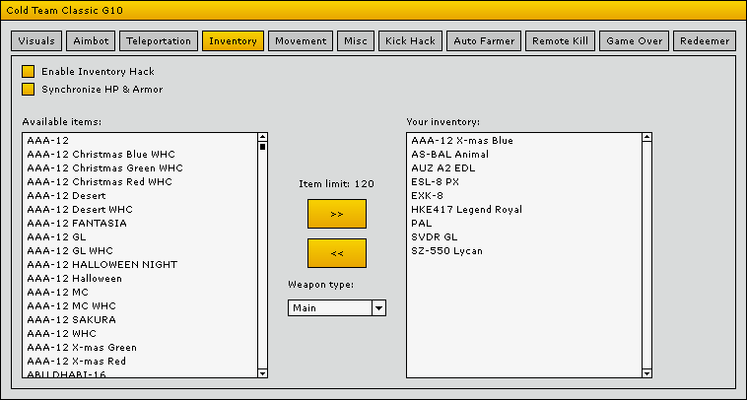The image size is (747, 400).
Task: Select HKE417 Legend Royal in inventory
Action: [466, 210]
